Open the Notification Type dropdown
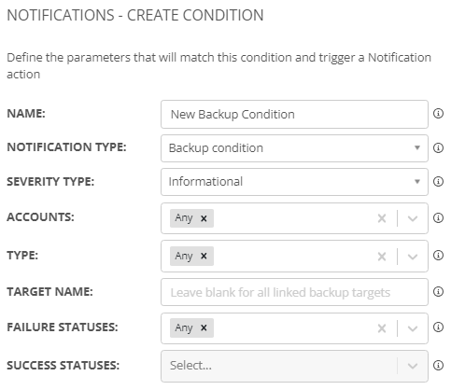 click(294, 148)
